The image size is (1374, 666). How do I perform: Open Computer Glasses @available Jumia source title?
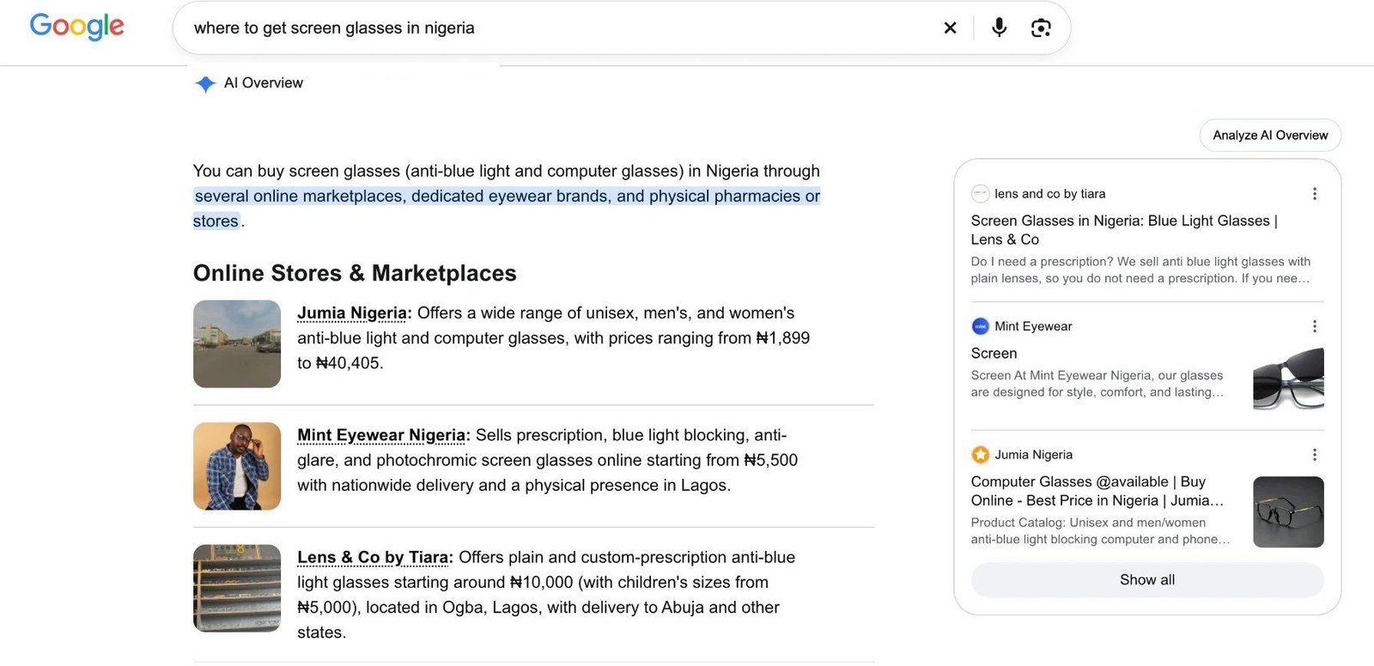1097,491
